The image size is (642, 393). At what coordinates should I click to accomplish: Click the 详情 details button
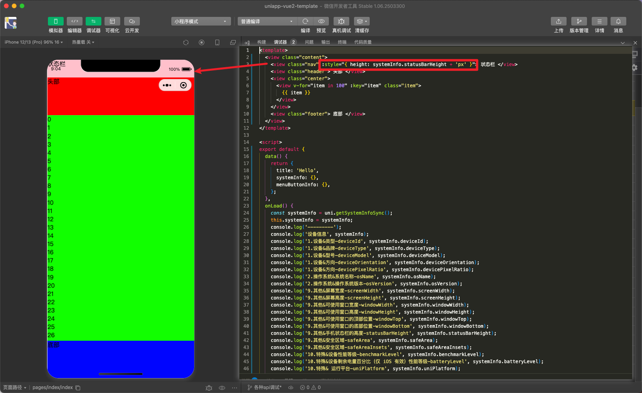(x=600, y=21)
